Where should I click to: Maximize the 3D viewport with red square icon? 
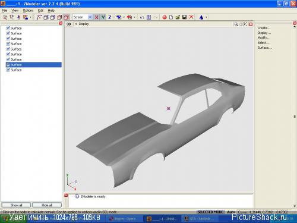tap(251, 24)
